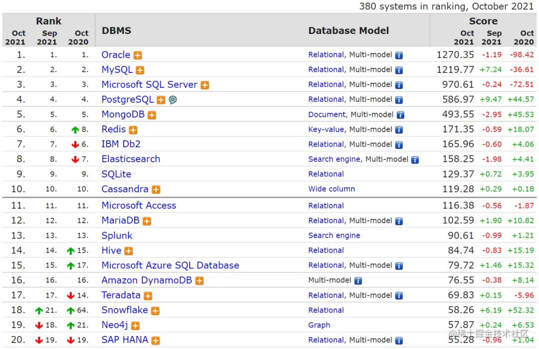The height and width of the screenshot is (349, 539).
Task: Click the plus icon next to Redis
Action: pyautogui.click(x=133, y=130)
